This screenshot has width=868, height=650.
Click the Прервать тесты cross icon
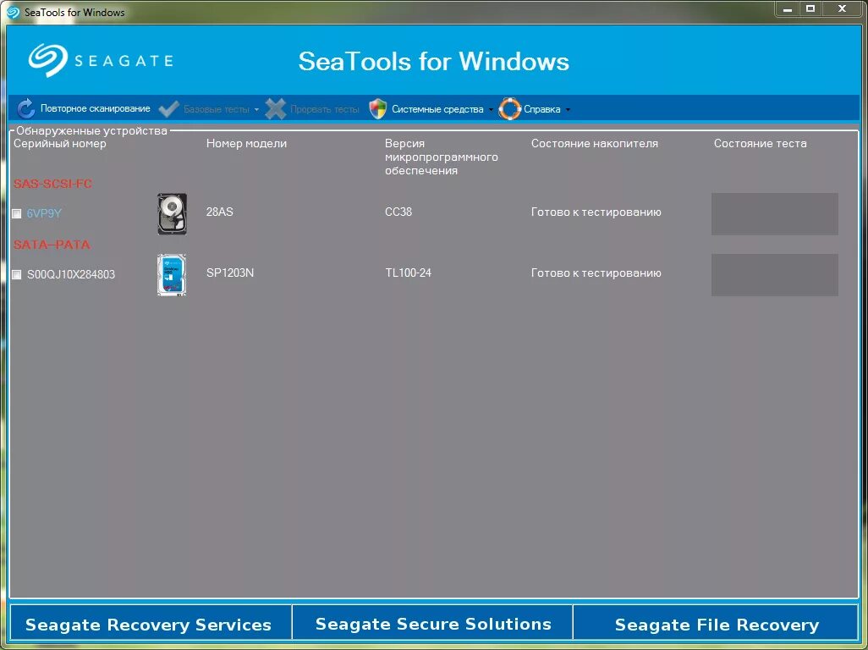point(275,109)
